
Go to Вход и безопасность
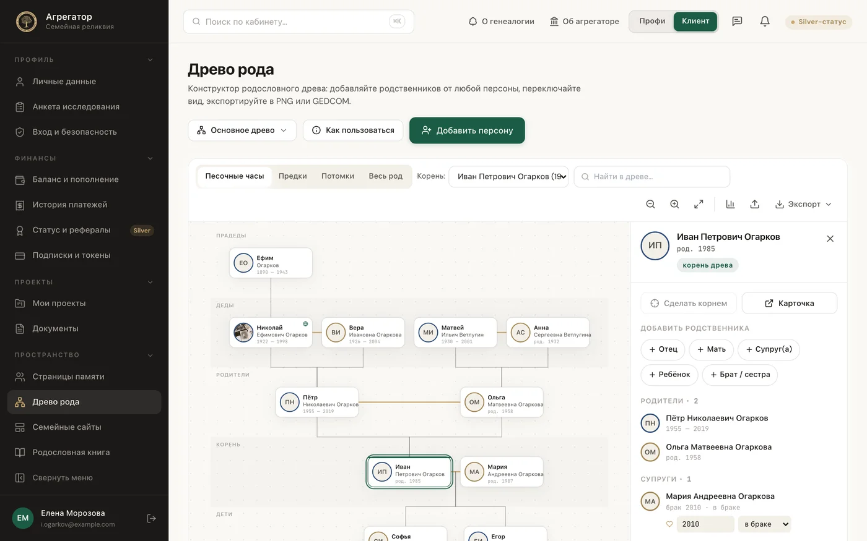[x=84, y=132]
